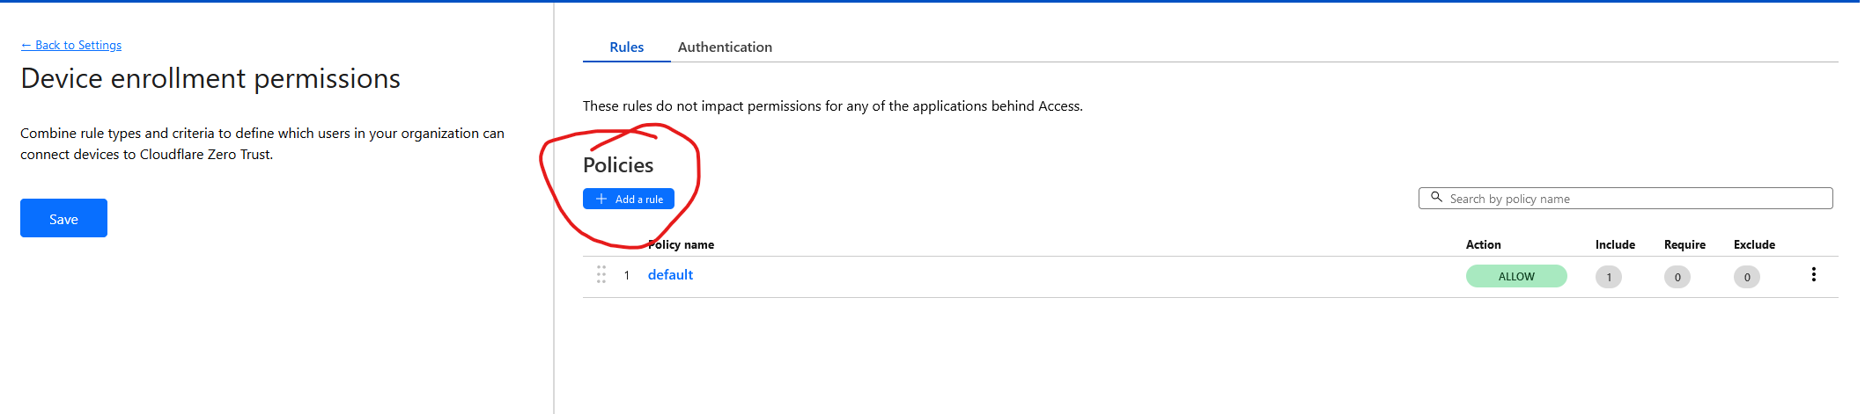
Task: Click the Policies section heading
Action: tap(618, 165)
